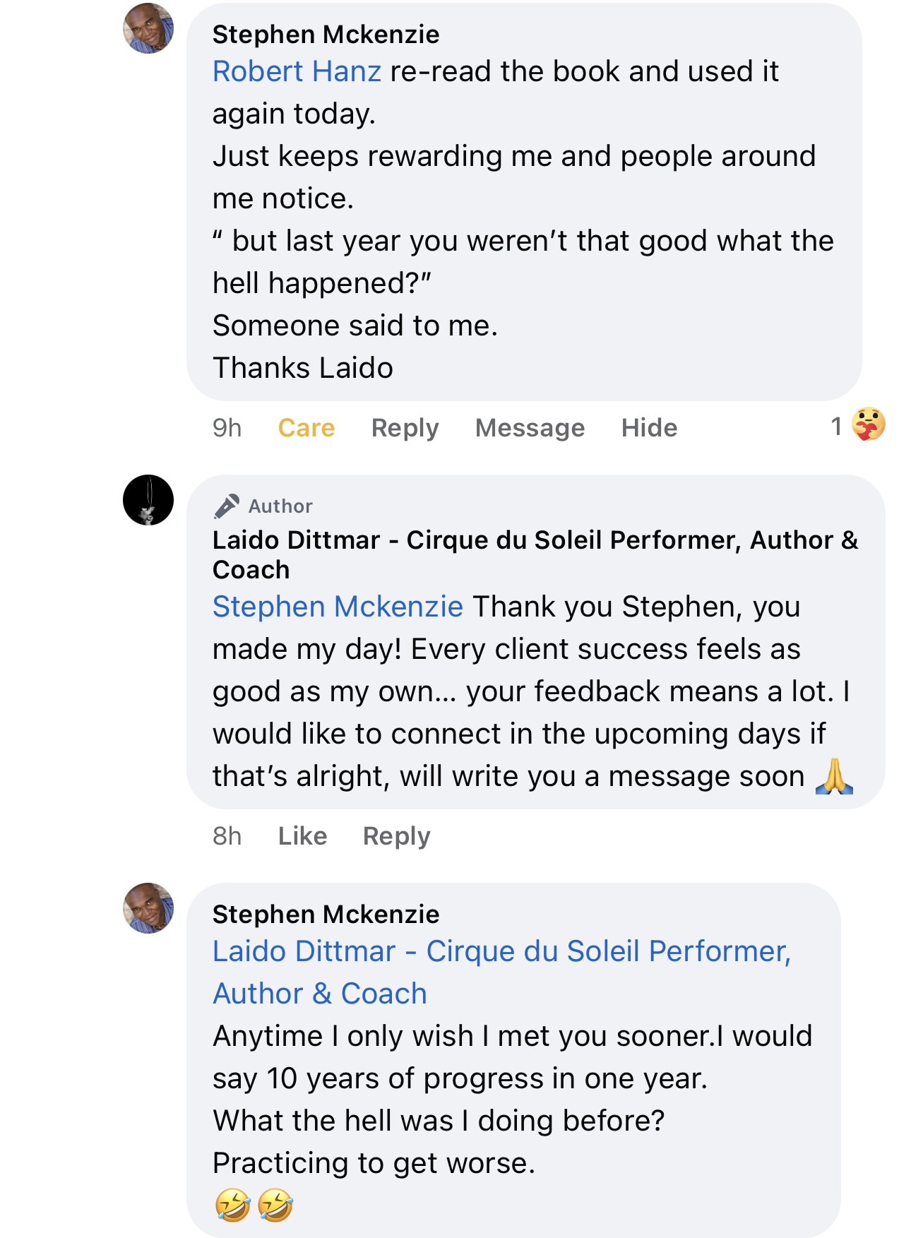Open the Laido Dittmar mention in last comment

[502, 972]
